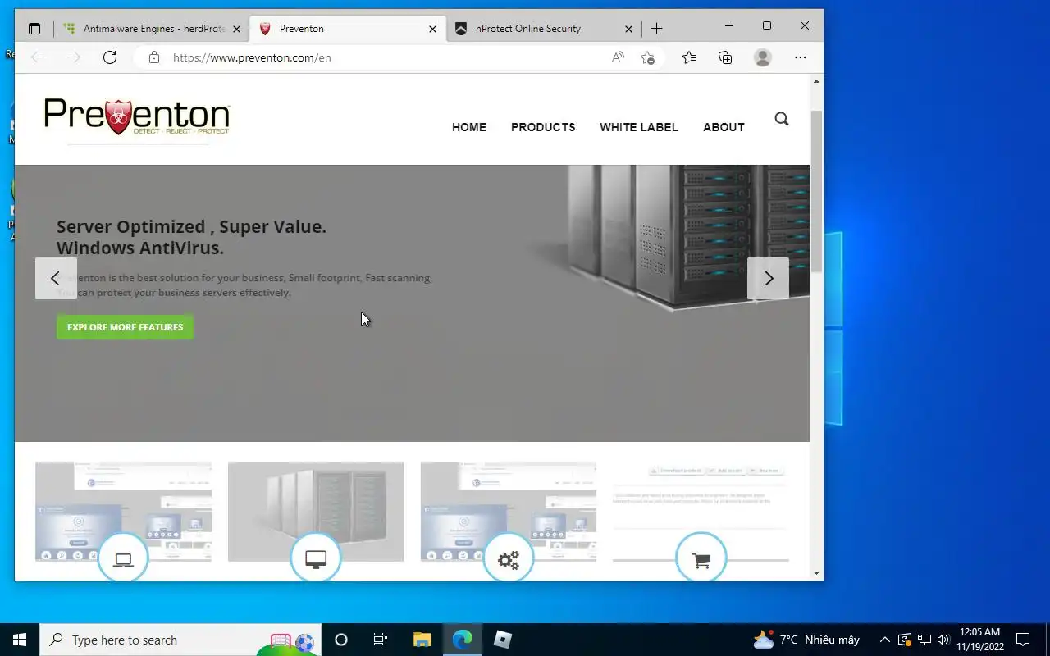Click the download product thumbnail image
The height and width of the screenshot is (656, 1050).
pyautogui.click(x=701, y=512)
